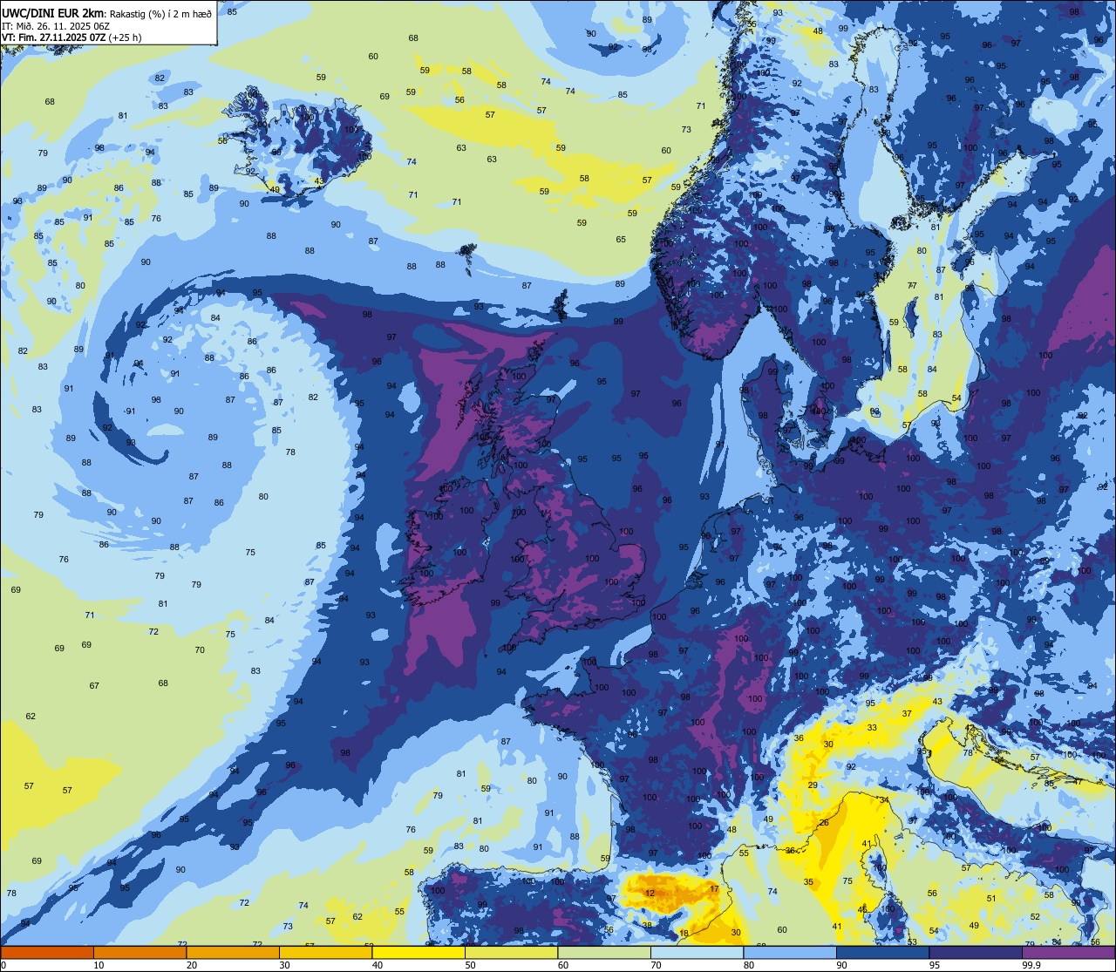
Task: Click the legend swatch between 10 and 20
Action: pyautogui.click(x=139, y=952)
